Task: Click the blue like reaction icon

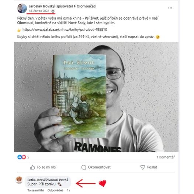Action: tap(20, 157)
